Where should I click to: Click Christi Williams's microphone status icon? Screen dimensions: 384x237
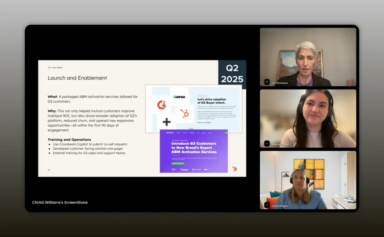(x=267, y=205)
